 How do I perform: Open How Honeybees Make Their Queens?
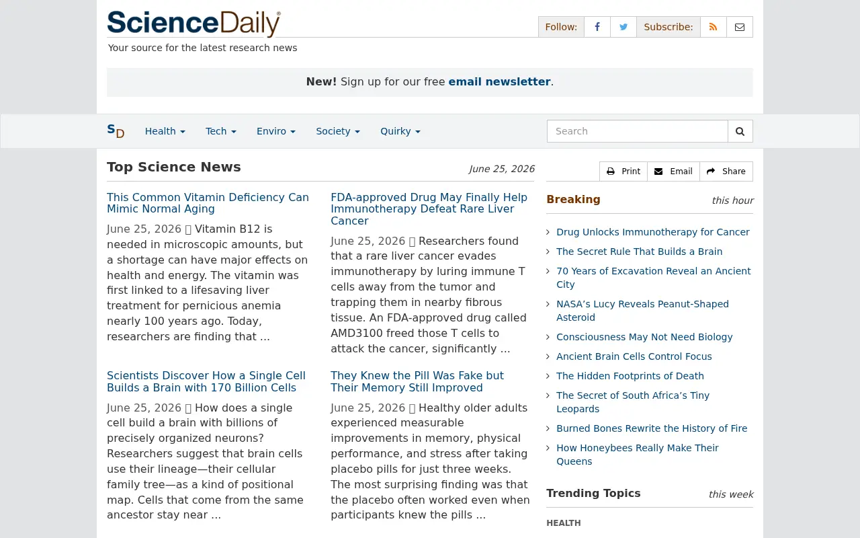click(638, 455)
